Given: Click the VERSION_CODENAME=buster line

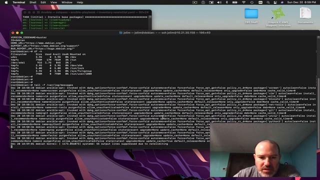Looking at the screenshot, I should click(29, 37).
